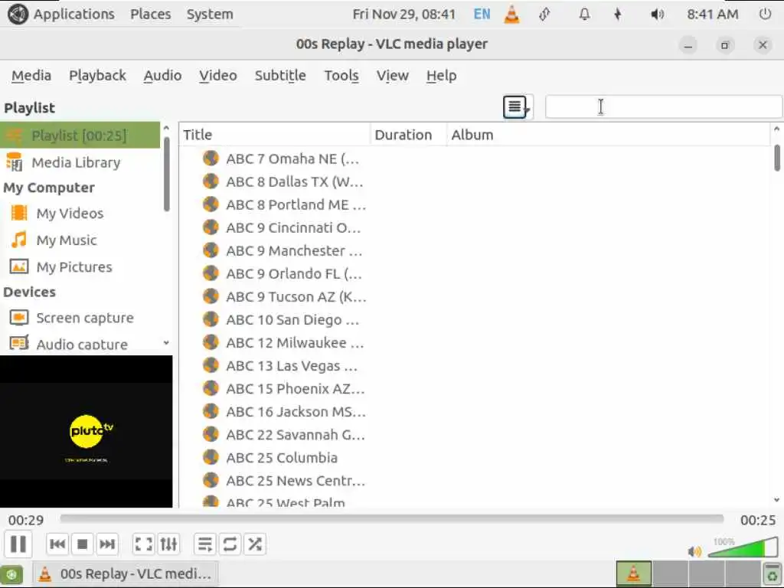The height and width of the screenshot is (588, 784).
Task: Pause playback with the pause button
Action: point(18,544)
